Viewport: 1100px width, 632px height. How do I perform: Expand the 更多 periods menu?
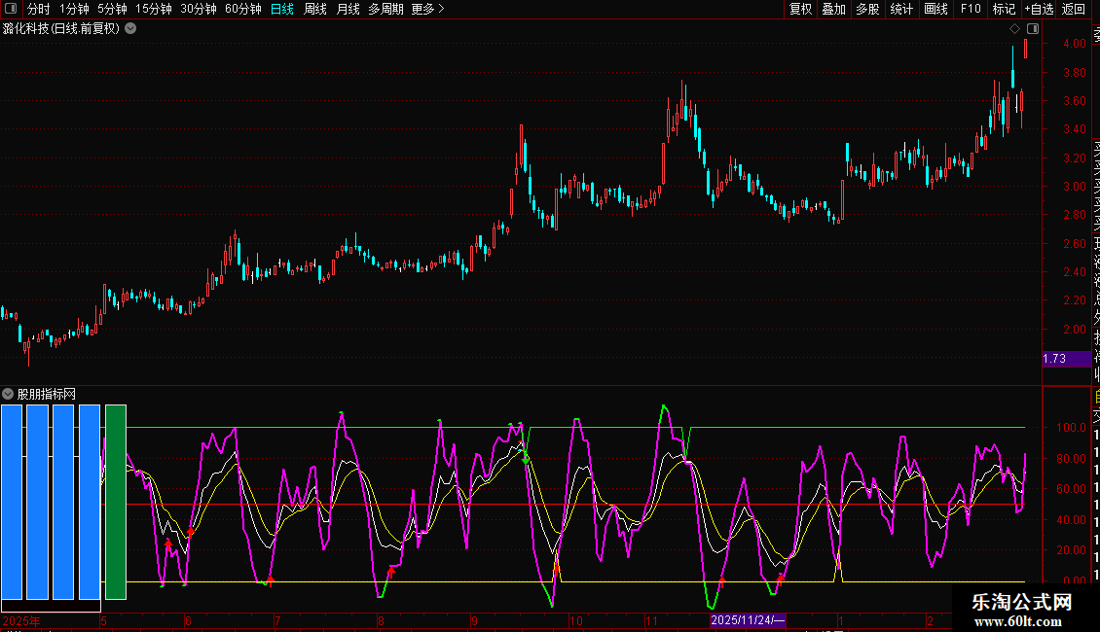[x=427, y=9]
